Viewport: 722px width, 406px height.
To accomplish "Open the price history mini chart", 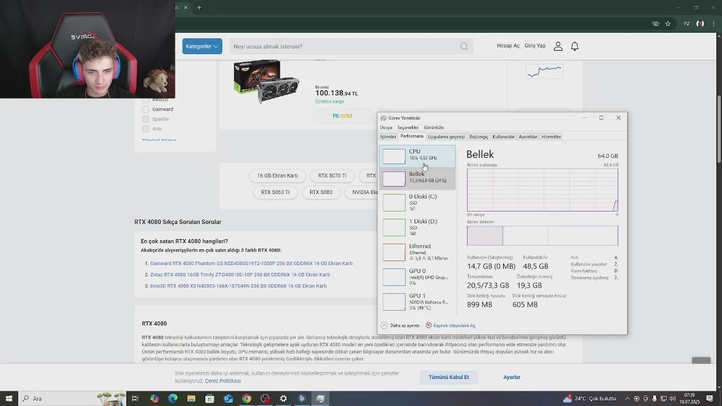I will [544, 71].
